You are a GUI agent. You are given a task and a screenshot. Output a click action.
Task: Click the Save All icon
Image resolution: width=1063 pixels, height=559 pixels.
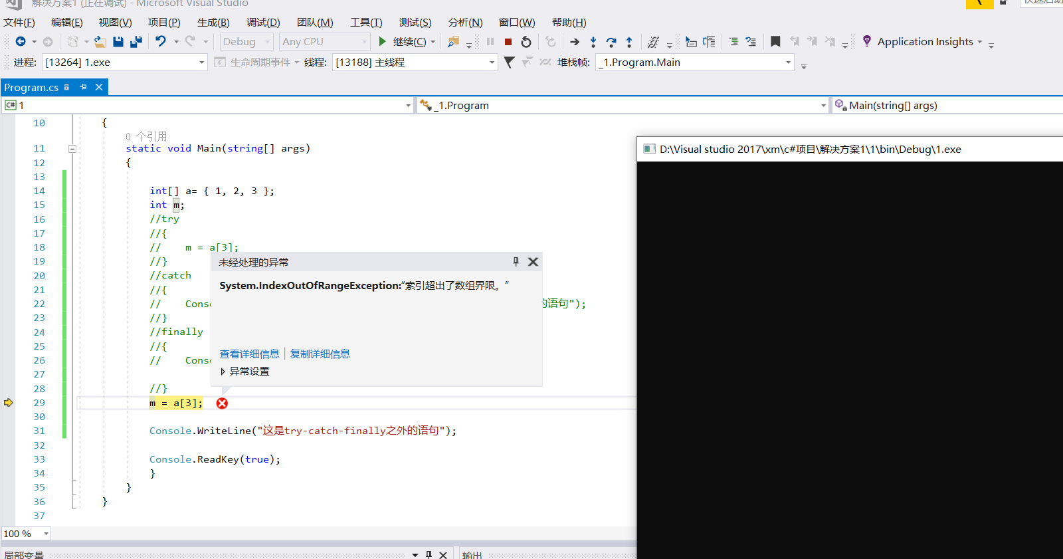click(x=136, y=42)
